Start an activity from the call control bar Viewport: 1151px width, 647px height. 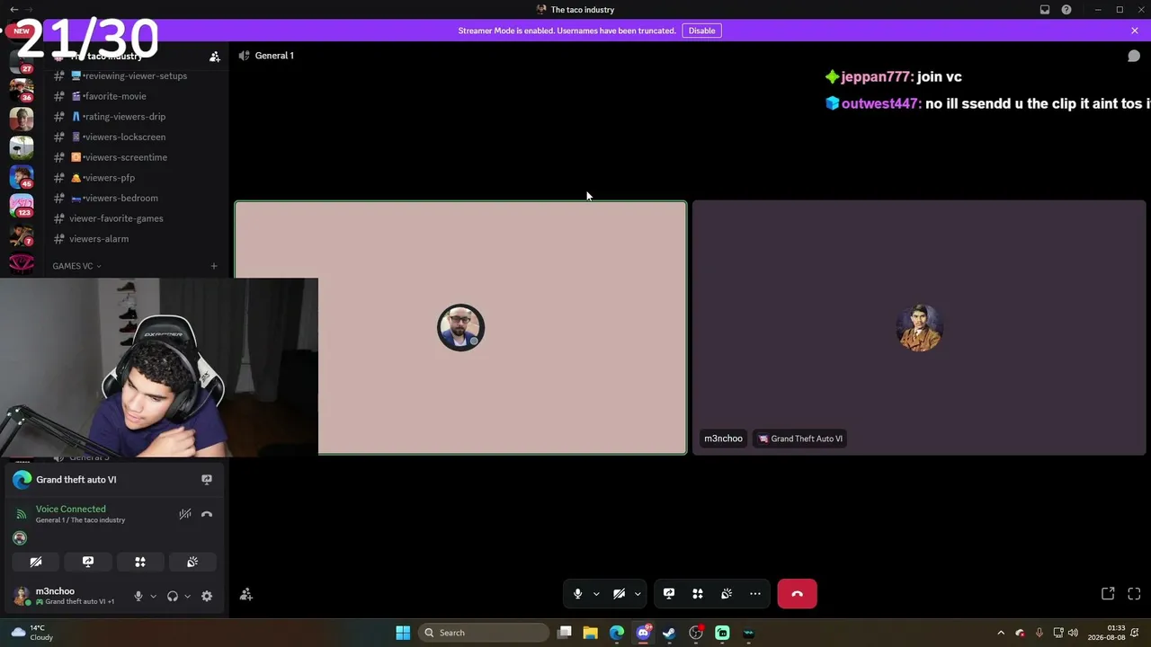[698, 594]
